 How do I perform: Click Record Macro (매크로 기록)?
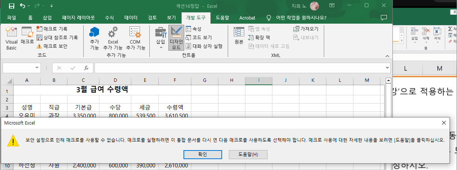(x=52, y=29)
